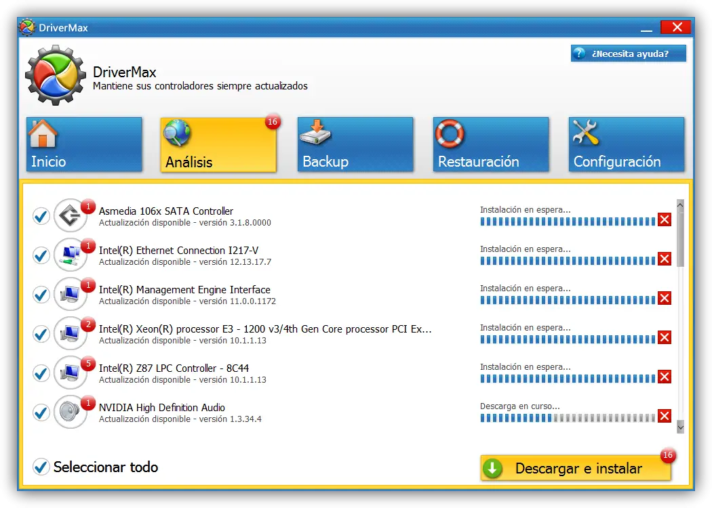
Task: Click the 16 badge on the Análisis tab
Action: [x=273, y=121]
